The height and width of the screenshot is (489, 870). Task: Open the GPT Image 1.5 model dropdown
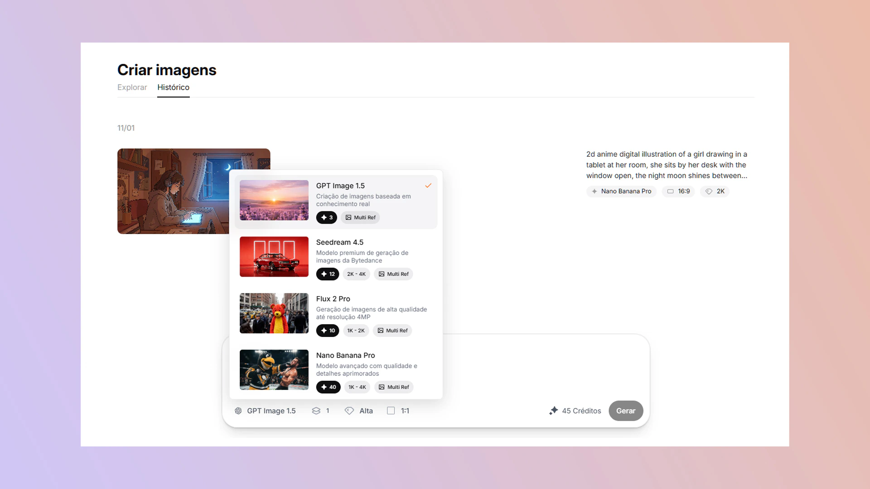(271, 411)
